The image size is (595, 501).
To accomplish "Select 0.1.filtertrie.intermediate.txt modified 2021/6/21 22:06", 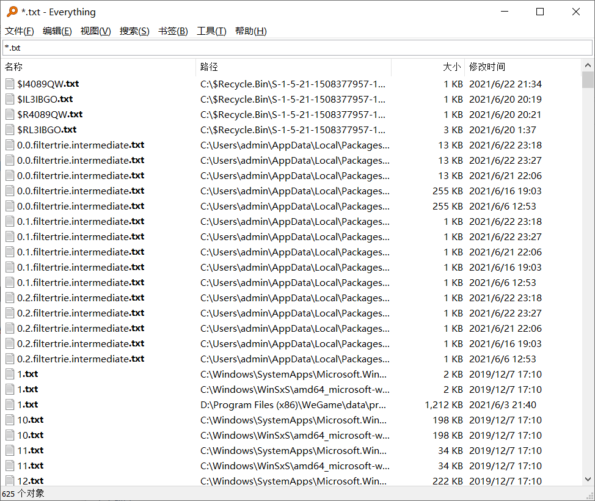I will 81,252.
